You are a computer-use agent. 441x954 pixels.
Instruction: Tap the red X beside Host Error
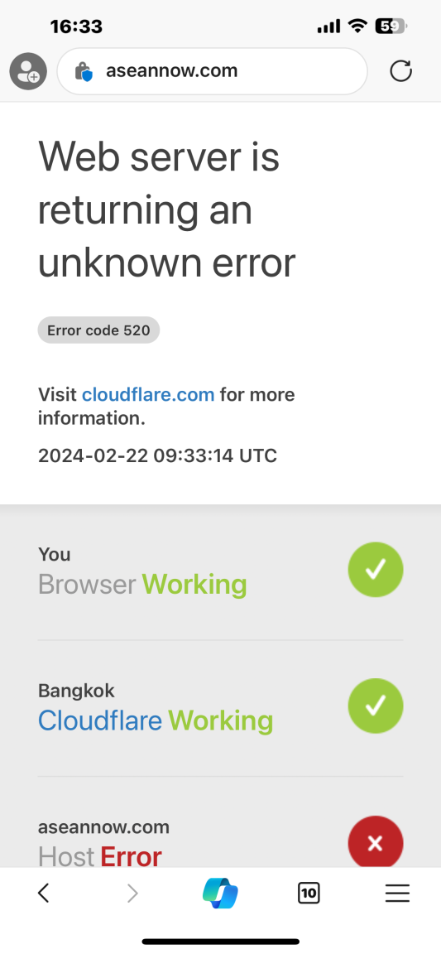[x=376, y=843]
